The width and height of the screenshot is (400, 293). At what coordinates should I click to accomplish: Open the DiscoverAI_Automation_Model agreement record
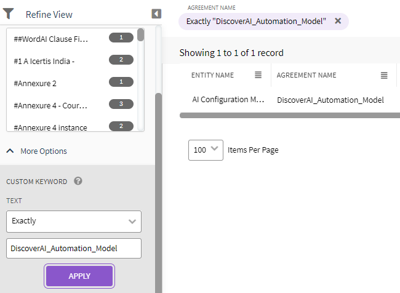coord(330,100)
